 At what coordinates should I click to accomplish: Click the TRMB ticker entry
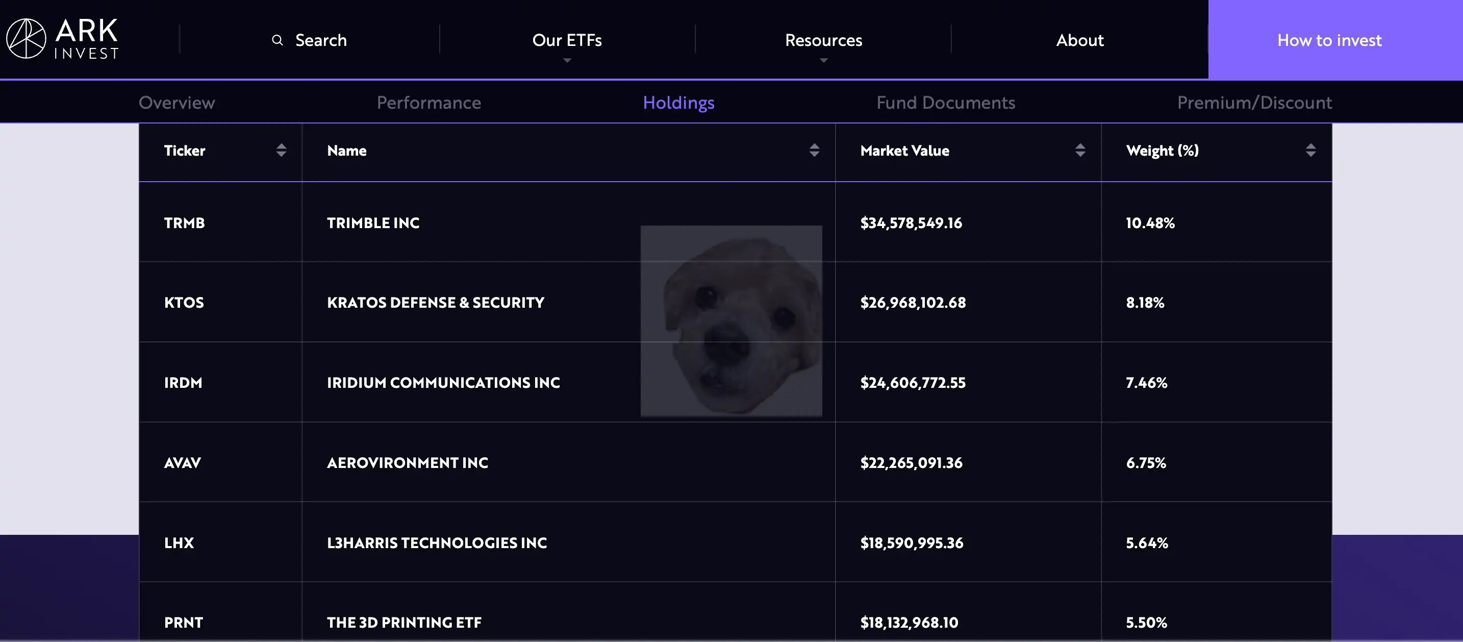pos(184,223)
